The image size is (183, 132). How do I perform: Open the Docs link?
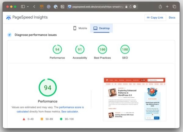click(x=172, y=18)
